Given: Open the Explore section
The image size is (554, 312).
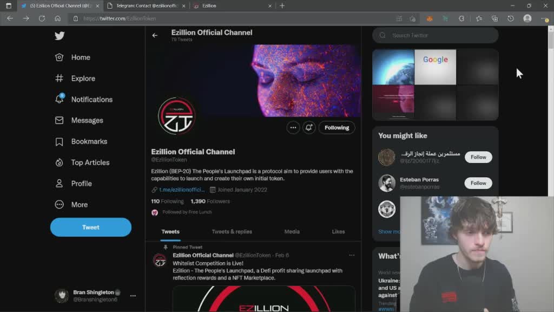Looking at the screenshot, I should click(x=75, y=78).
